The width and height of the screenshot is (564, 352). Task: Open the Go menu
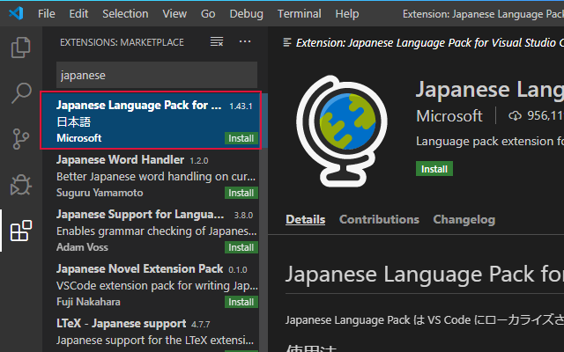pos(208,14)
